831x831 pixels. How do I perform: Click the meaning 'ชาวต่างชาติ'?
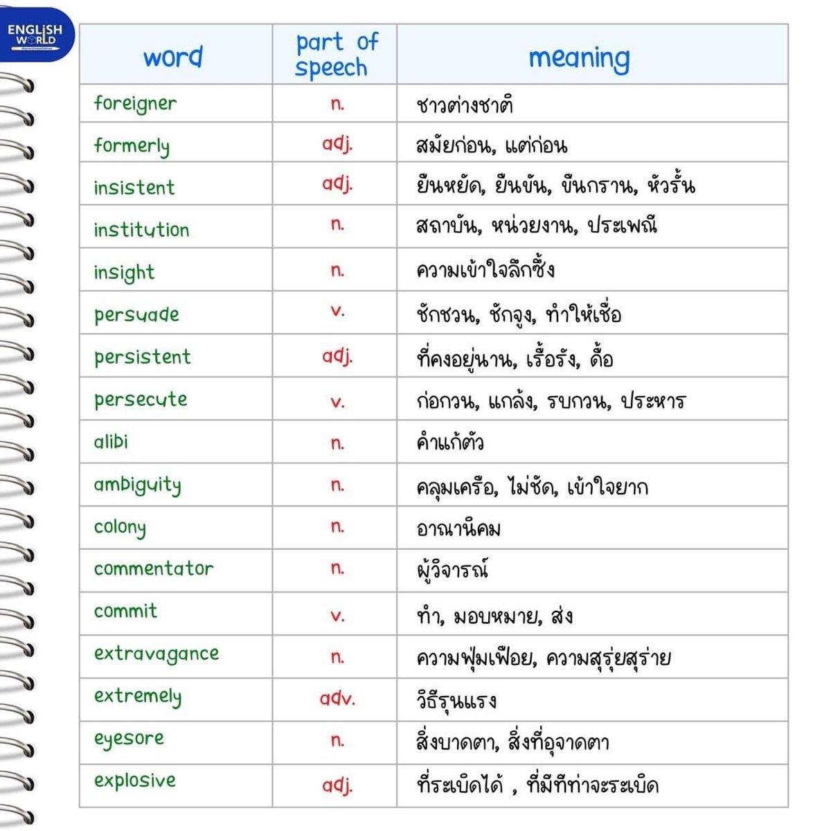tap(465, 105)
